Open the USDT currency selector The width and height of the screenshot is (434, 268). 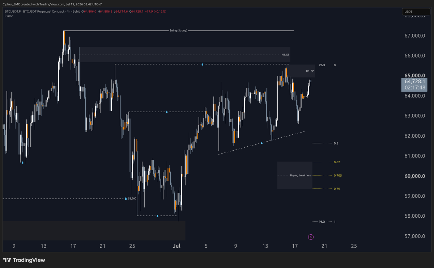[417, 12]
